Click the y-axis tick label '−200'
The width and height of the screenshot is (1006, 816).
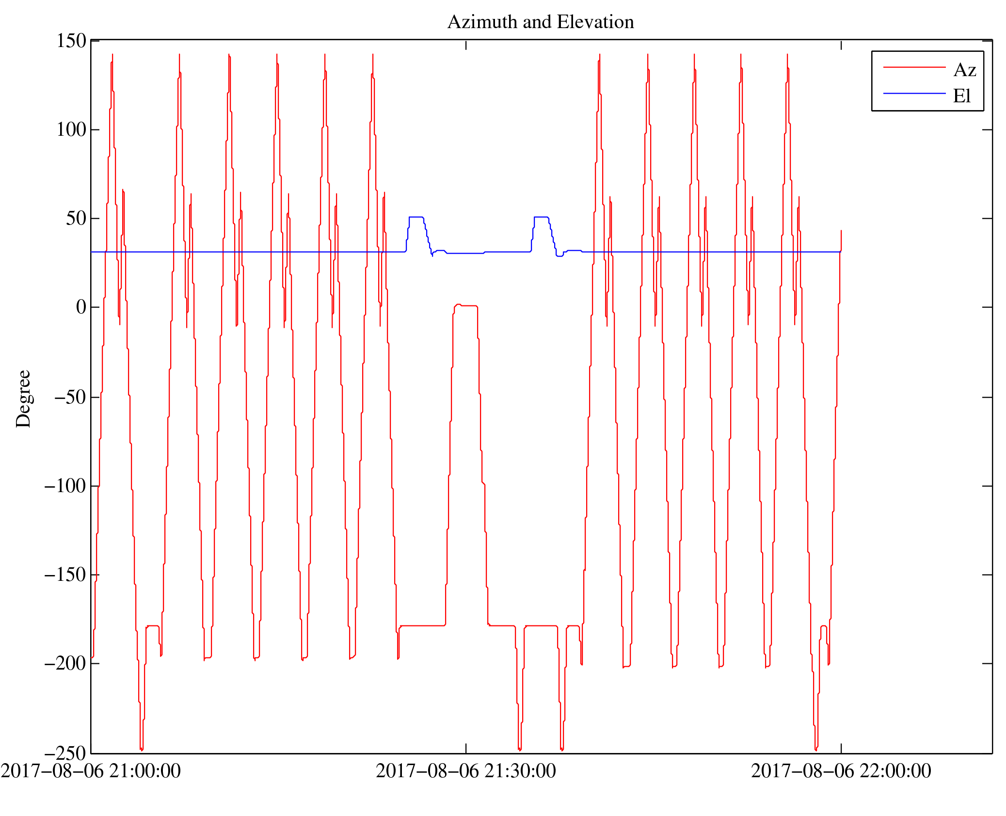65,663
